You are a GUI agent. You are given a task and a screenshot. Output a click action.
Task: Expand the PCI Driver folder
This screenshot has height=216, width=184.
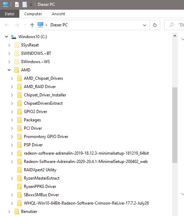click(x=12, y=128)
